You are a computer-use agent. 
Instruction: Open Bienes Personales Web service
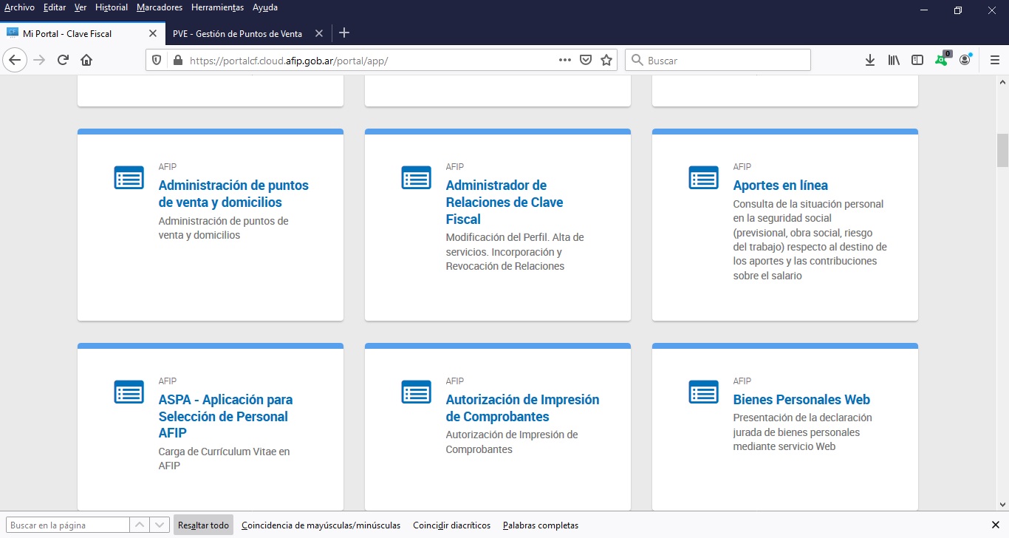point(801,400)
